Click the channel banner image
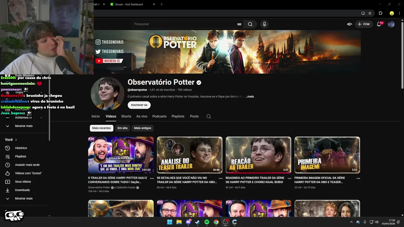Screen dimensions: 404x227 [x=227, y=52]
